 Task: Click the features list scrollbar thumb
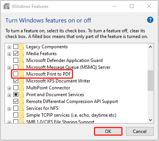[x=151, y=81]
